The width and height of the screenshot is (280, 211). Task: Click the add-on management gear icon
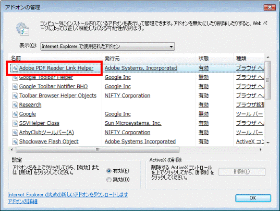tap(22, 29)
